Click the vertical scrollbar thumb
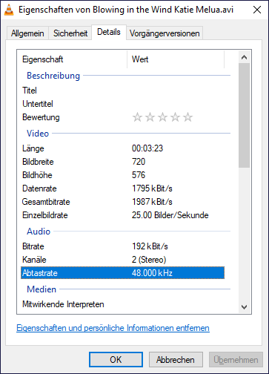Screen dimensions: 269x374 click(x=244, y=116)
